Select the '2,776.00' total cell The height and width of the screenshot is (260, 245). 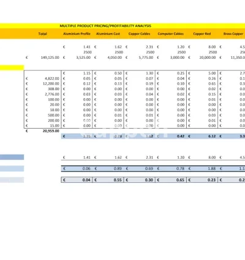(x=52, y=94)
